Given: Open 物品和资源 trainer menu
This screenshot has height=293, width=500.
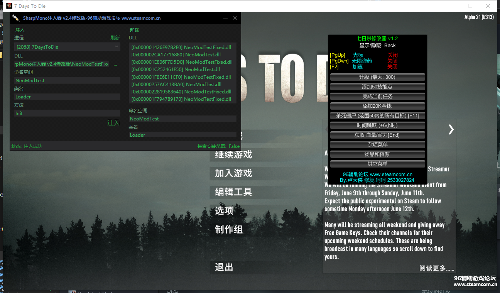Looking at the screenshot, I should pos(377,154).
